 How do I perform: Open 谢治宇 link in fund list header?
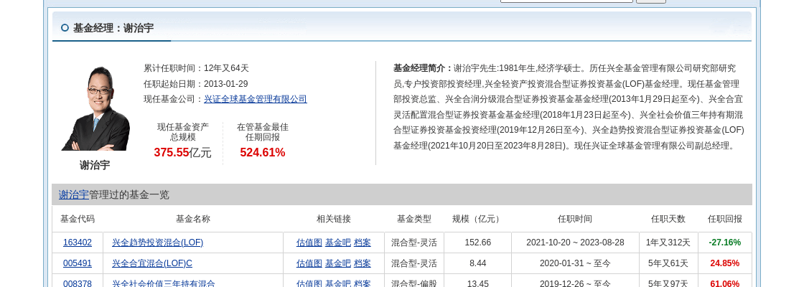pyautogui.click(x=73, y=194)
